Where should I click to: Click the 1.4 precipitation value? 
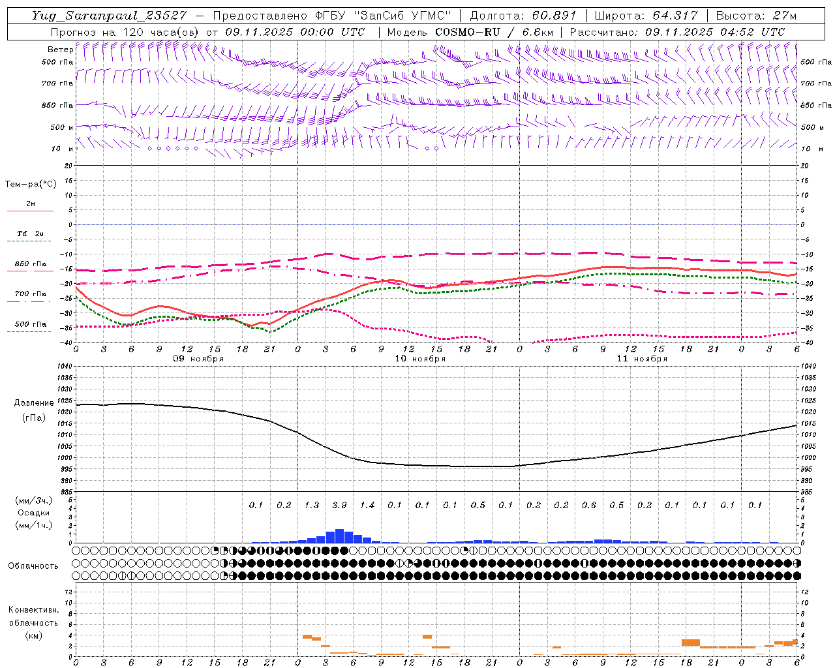pos(367,506)
